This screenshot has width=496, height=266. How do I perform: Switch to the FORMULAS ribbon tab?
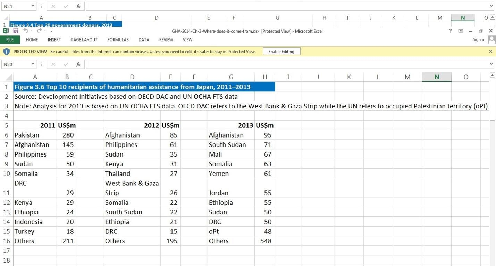[118, 40]
